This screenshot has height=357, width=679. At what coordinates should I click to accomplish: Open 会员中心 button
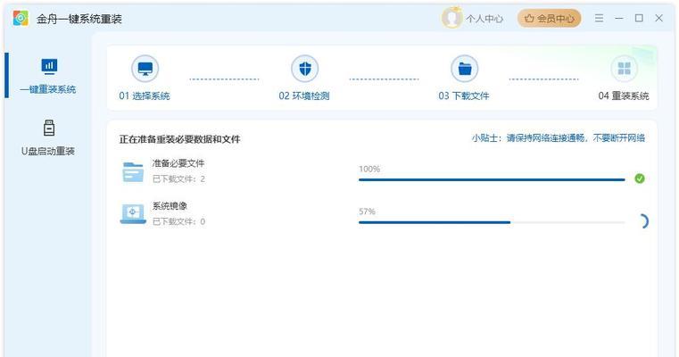549,18
